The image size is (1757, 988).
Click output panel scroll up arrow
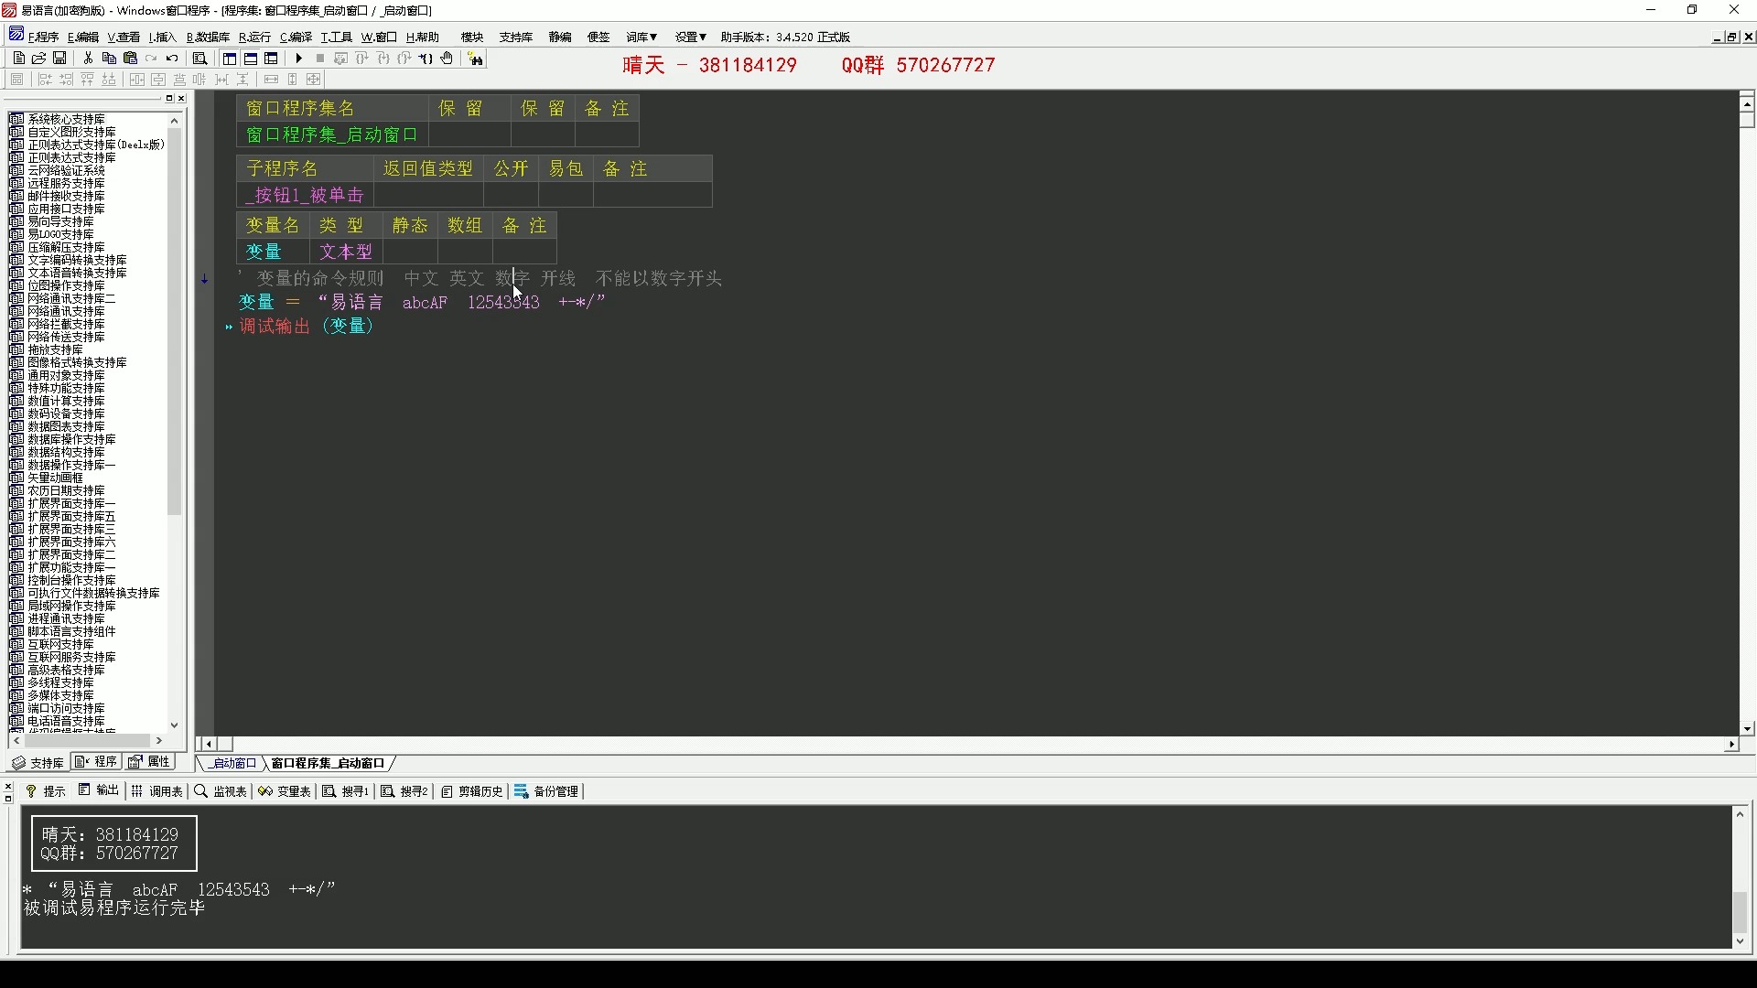pyautogui.click(x=1740, y=814)
